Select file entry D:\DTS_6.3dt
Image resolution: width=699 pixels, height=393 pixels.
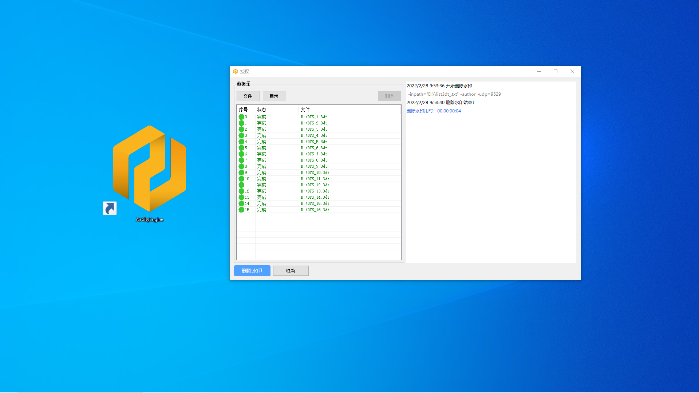(x=314, y=148)
